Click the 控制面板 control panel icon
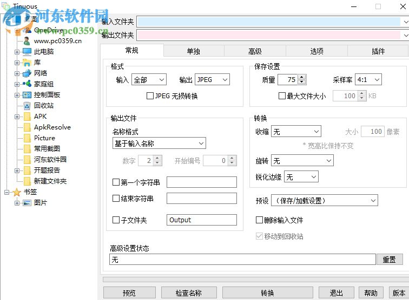The image size is (409, 300). pyautogui.click(x=27, y=95)
